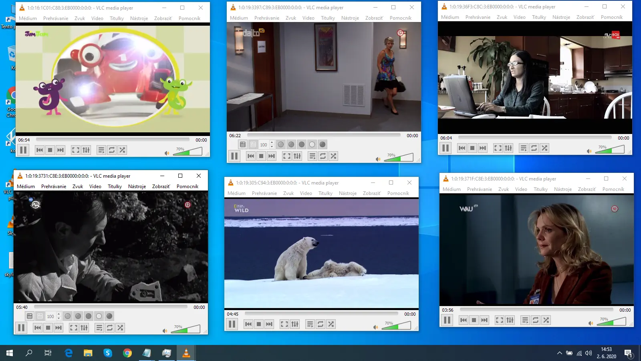Stop playback in the JimJam window
Viewport: 641px width, 361px height.
tap(50, 150)
